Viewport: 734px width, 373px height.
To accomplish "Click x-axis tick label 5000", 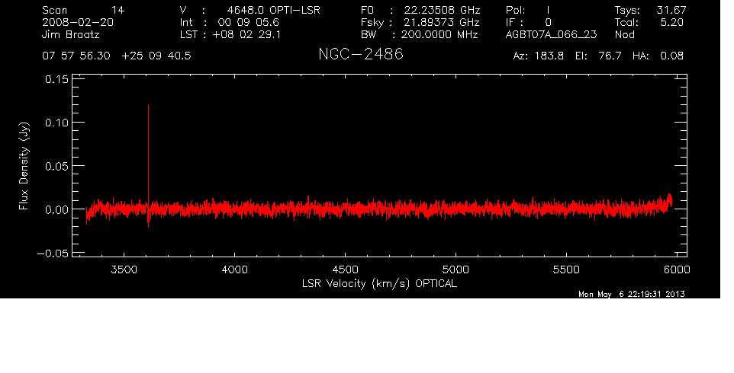I will point(456,269).
